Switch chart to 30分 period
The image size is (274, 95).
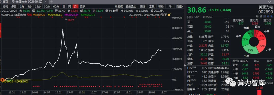(47, 7)
